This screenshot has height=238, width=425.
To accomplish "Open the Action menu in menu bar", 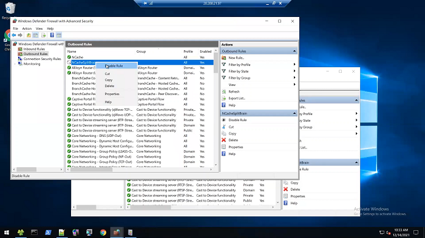I will click(x=27, y=28).
